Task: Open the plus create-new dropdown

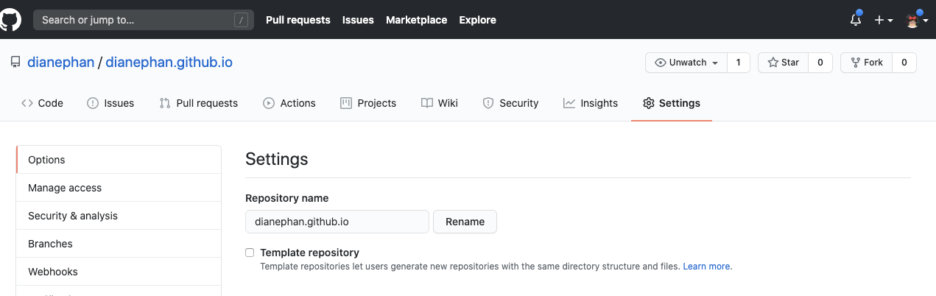Action: coord(884,20)
